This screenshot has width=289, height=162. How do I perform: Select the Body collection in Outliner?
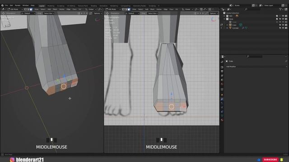pos(231,19)
